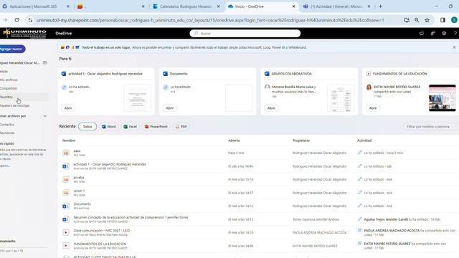Viewport: 459px width, 258px height.
Task: Click 'Abrir' on the FUNDAMENTOS DE LA EDUCACIÓN card
Action: (x=373, y=108)
